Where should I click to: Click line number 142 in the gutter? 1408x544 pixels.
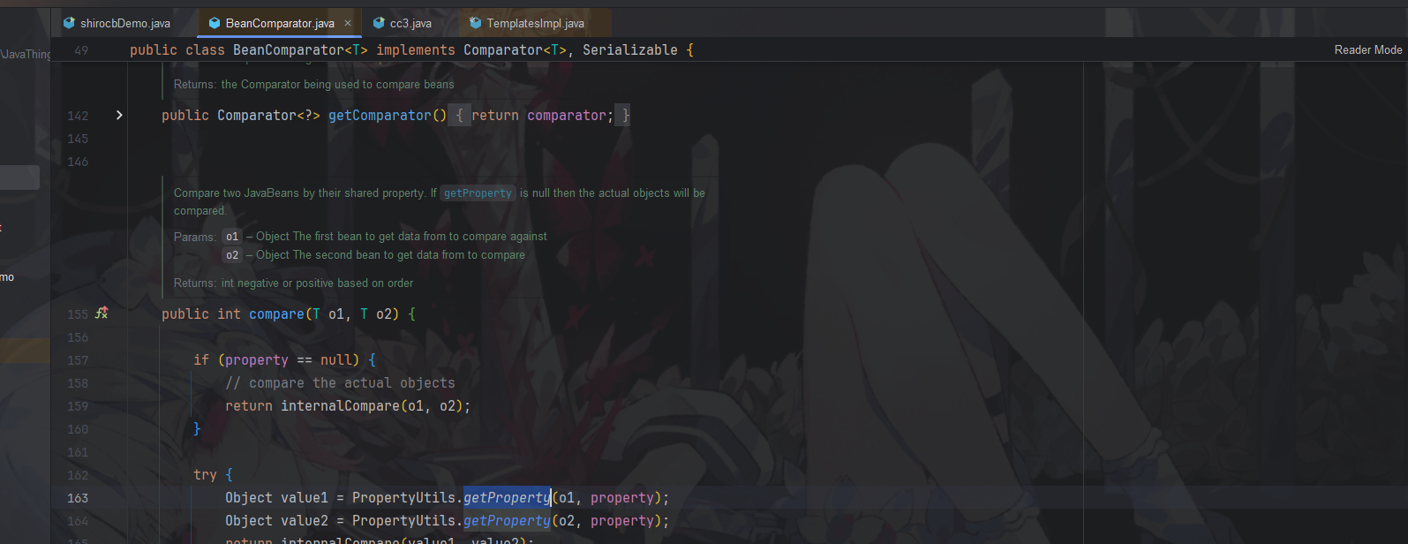(78, 116)
